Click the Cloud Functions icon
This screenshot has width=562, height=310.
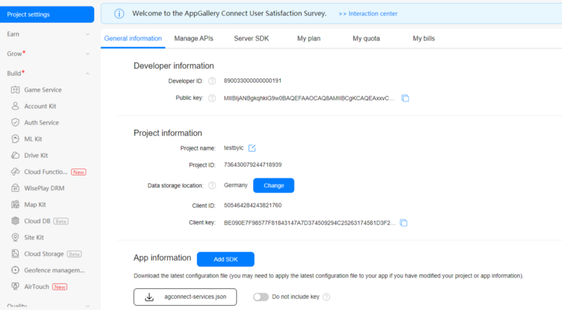15,172
